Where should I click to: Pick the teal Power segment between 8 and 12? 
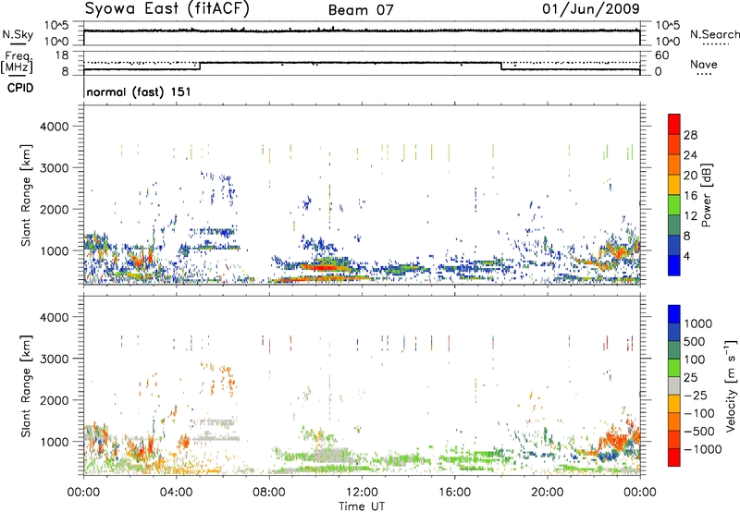[x=674, y=225]
